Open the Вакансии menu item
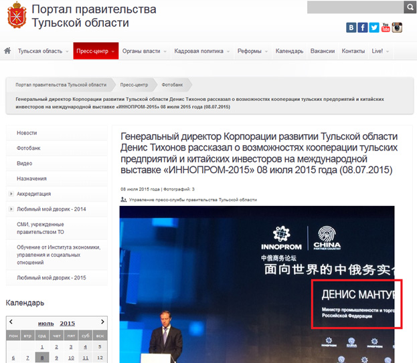The width and height of the screenshot is (417, 363). click(322, 51)
